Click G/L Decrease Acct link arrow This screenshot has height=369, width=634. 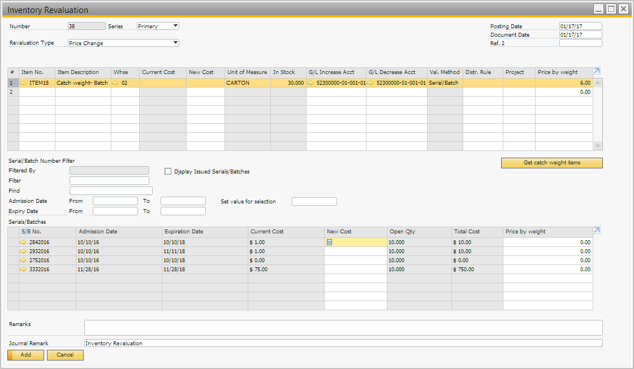point(370,83)
